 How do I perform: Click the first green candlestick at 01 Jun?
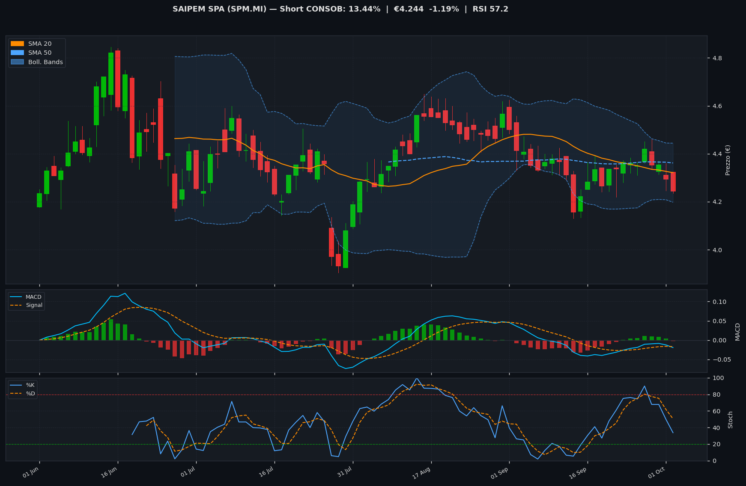tap(39, 200)
